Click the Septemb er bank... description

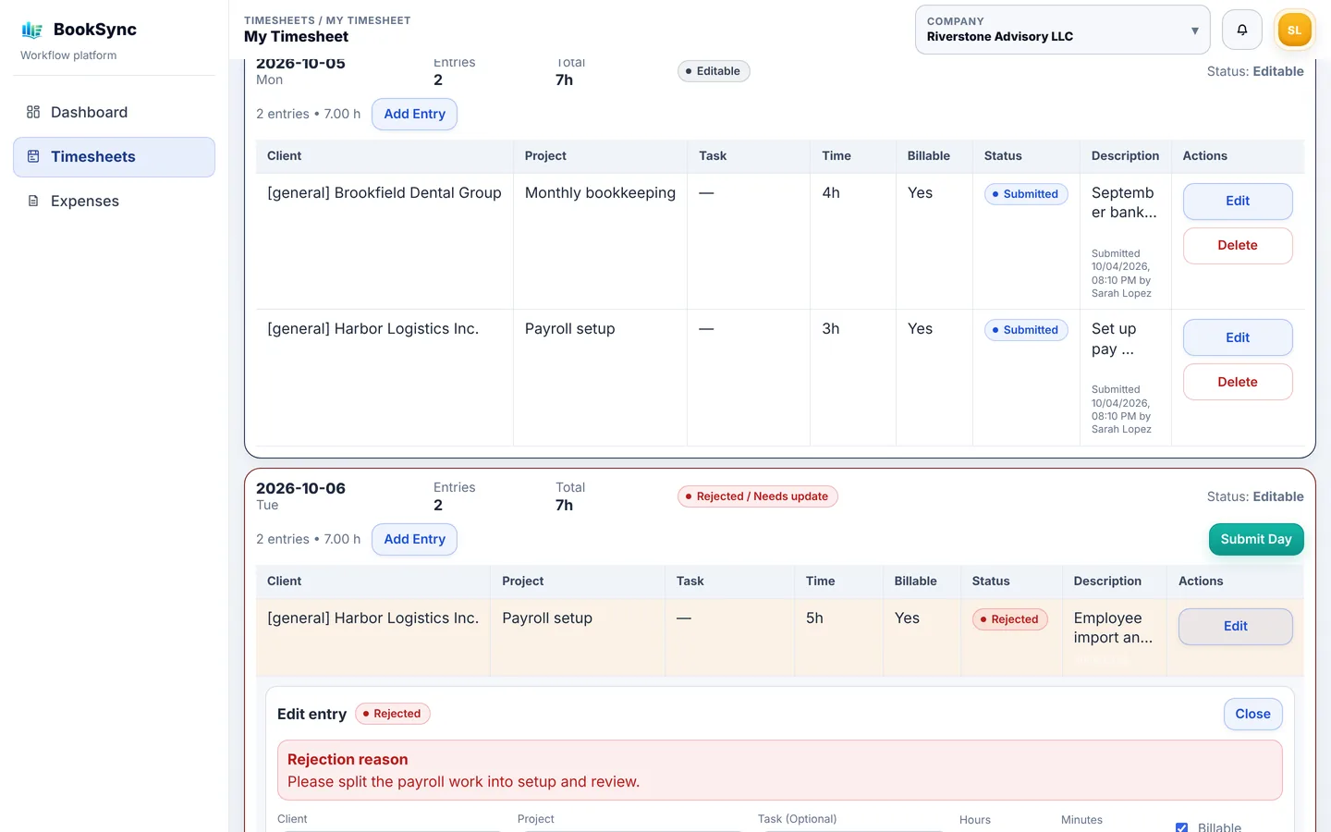[x=1124, y=202]
